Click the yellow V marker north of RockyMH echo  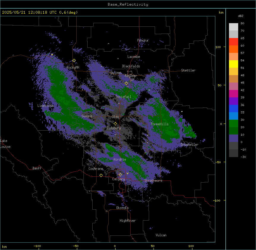52,55
